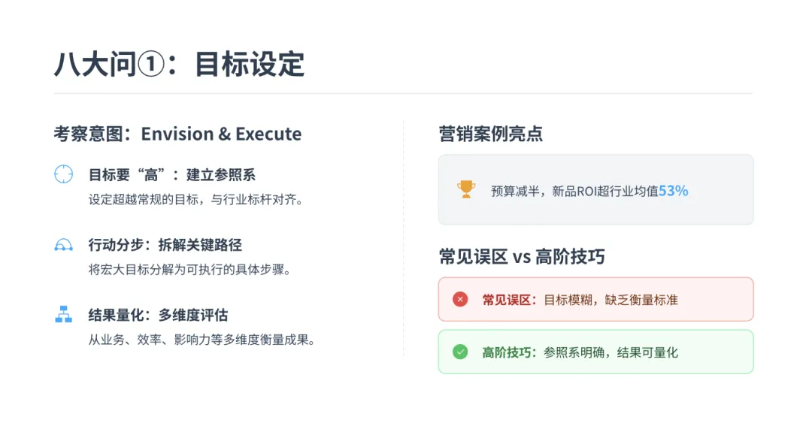812x444 pixels.
Task: Click the 常见误区 vs 高阶技巧 heading
Action: (x=522, y=257)
